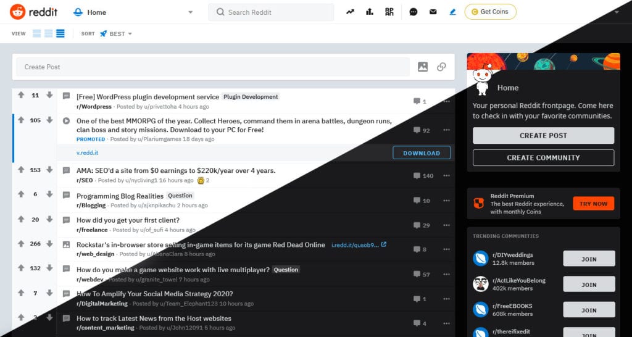This screenshot has height=337, width=632.
Task: Open r/DigitalMarketing subreddit link
Action: tap(102, 304)
